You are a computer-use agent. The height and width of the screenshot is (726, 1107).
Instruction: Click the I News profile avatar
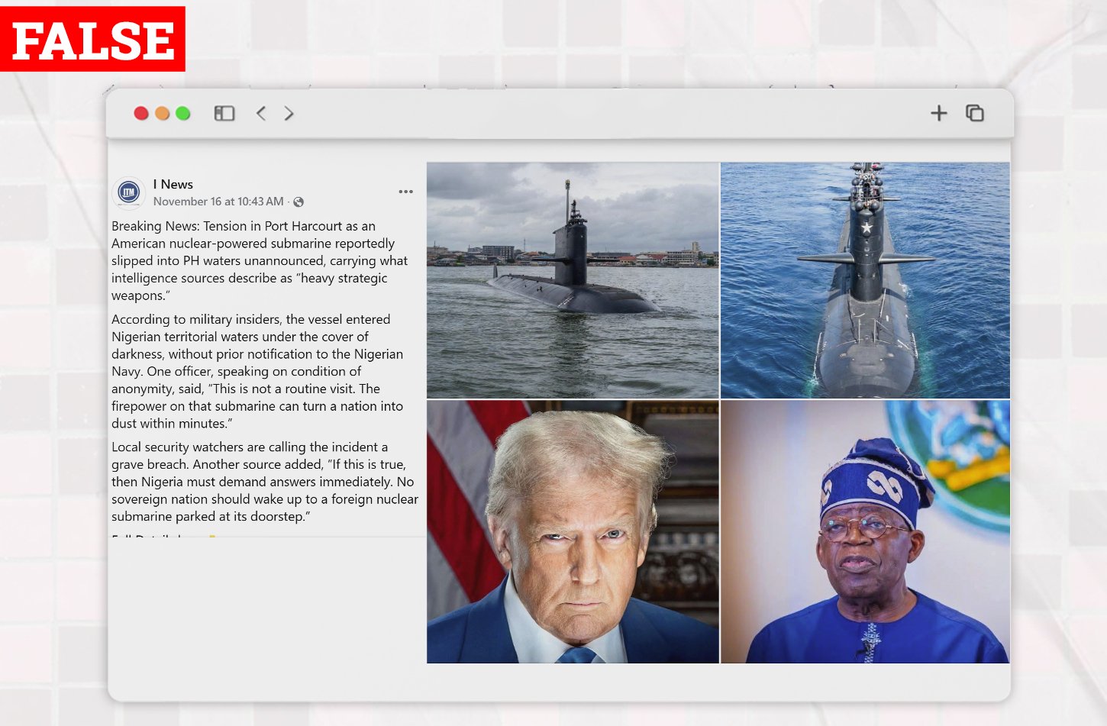click(x=128, y=193)
